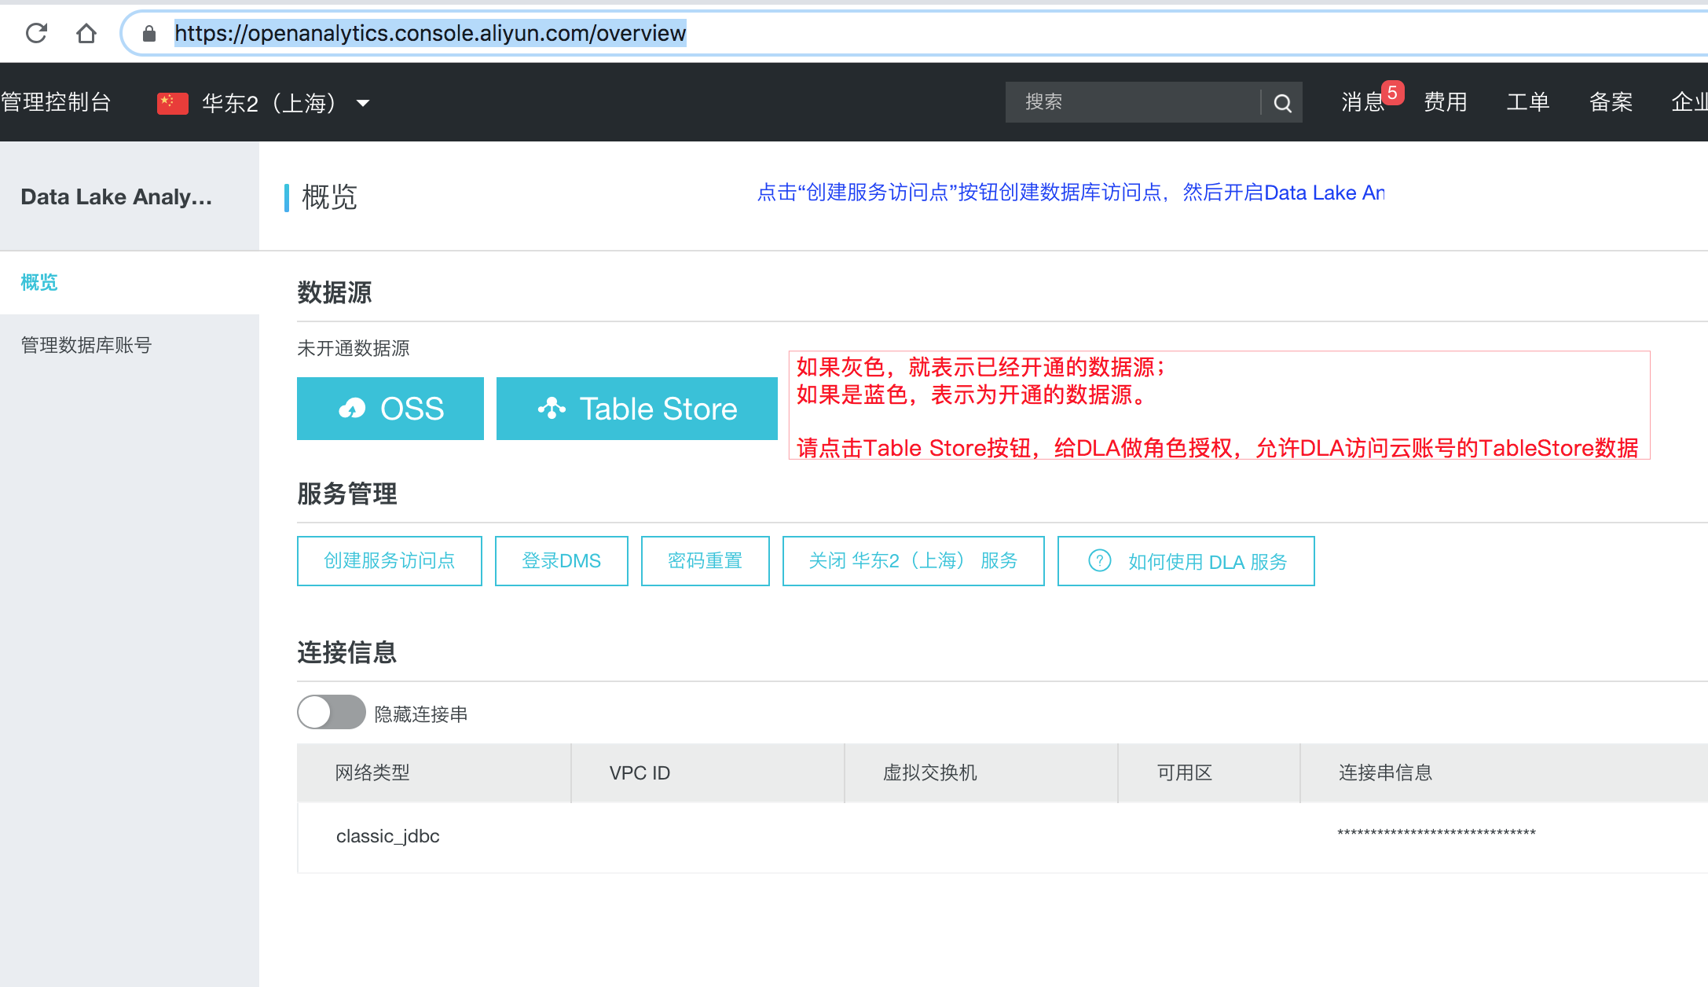1708x987 pixels.
Task: Open 管理数据库账号 in the sidebar
Action: click(x=86, y=345)
